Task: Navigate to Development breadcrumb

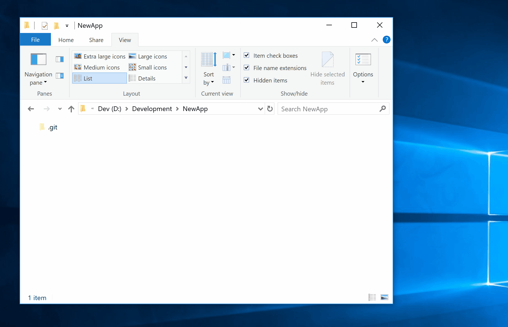Action: click(x=152, y=109)
